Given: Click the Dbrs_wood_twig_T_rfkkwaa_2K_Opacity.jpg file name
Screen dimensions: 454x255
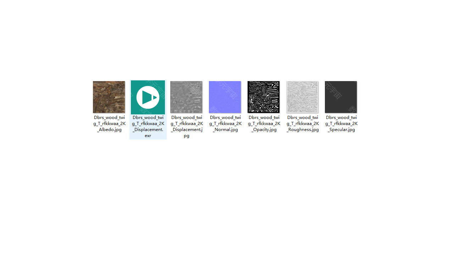Looking at the screenshot, I should click(x=264, y=124).
